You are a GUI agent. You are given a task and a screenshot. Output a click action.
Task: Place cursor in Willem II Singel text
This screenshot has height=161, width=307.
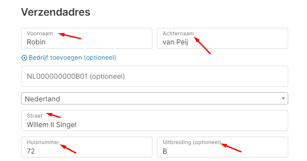pyautogui.click(x=52, y=124)
